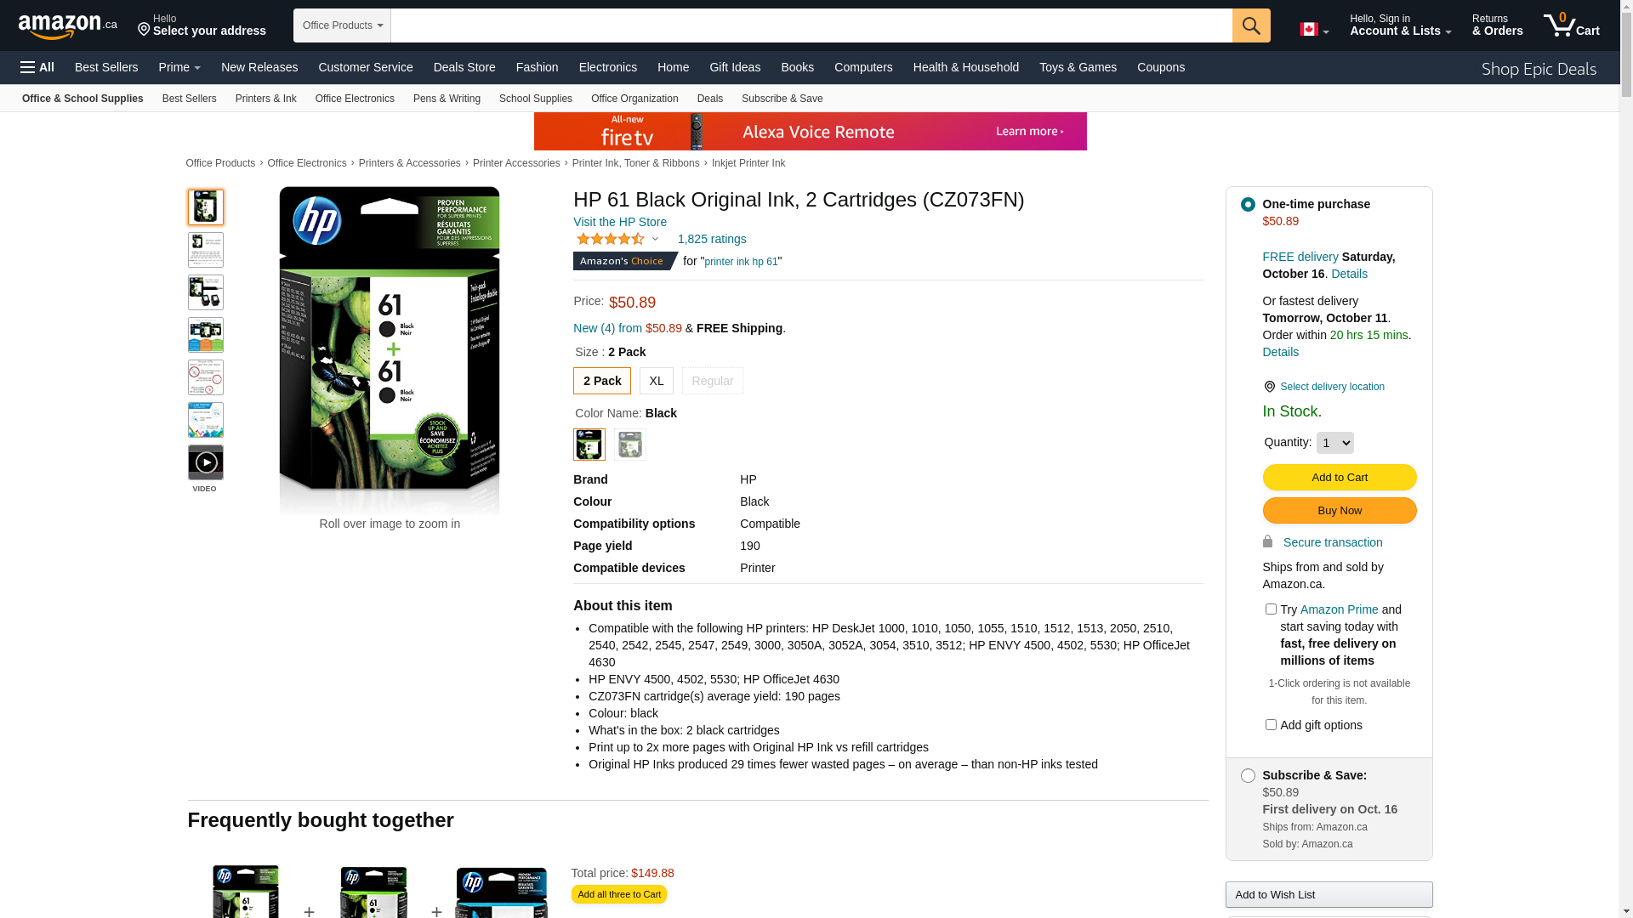This screenshot has width=1633, height=918.
Task: Click the Select delivery location pin
Action: click(x=1269, y=387)
